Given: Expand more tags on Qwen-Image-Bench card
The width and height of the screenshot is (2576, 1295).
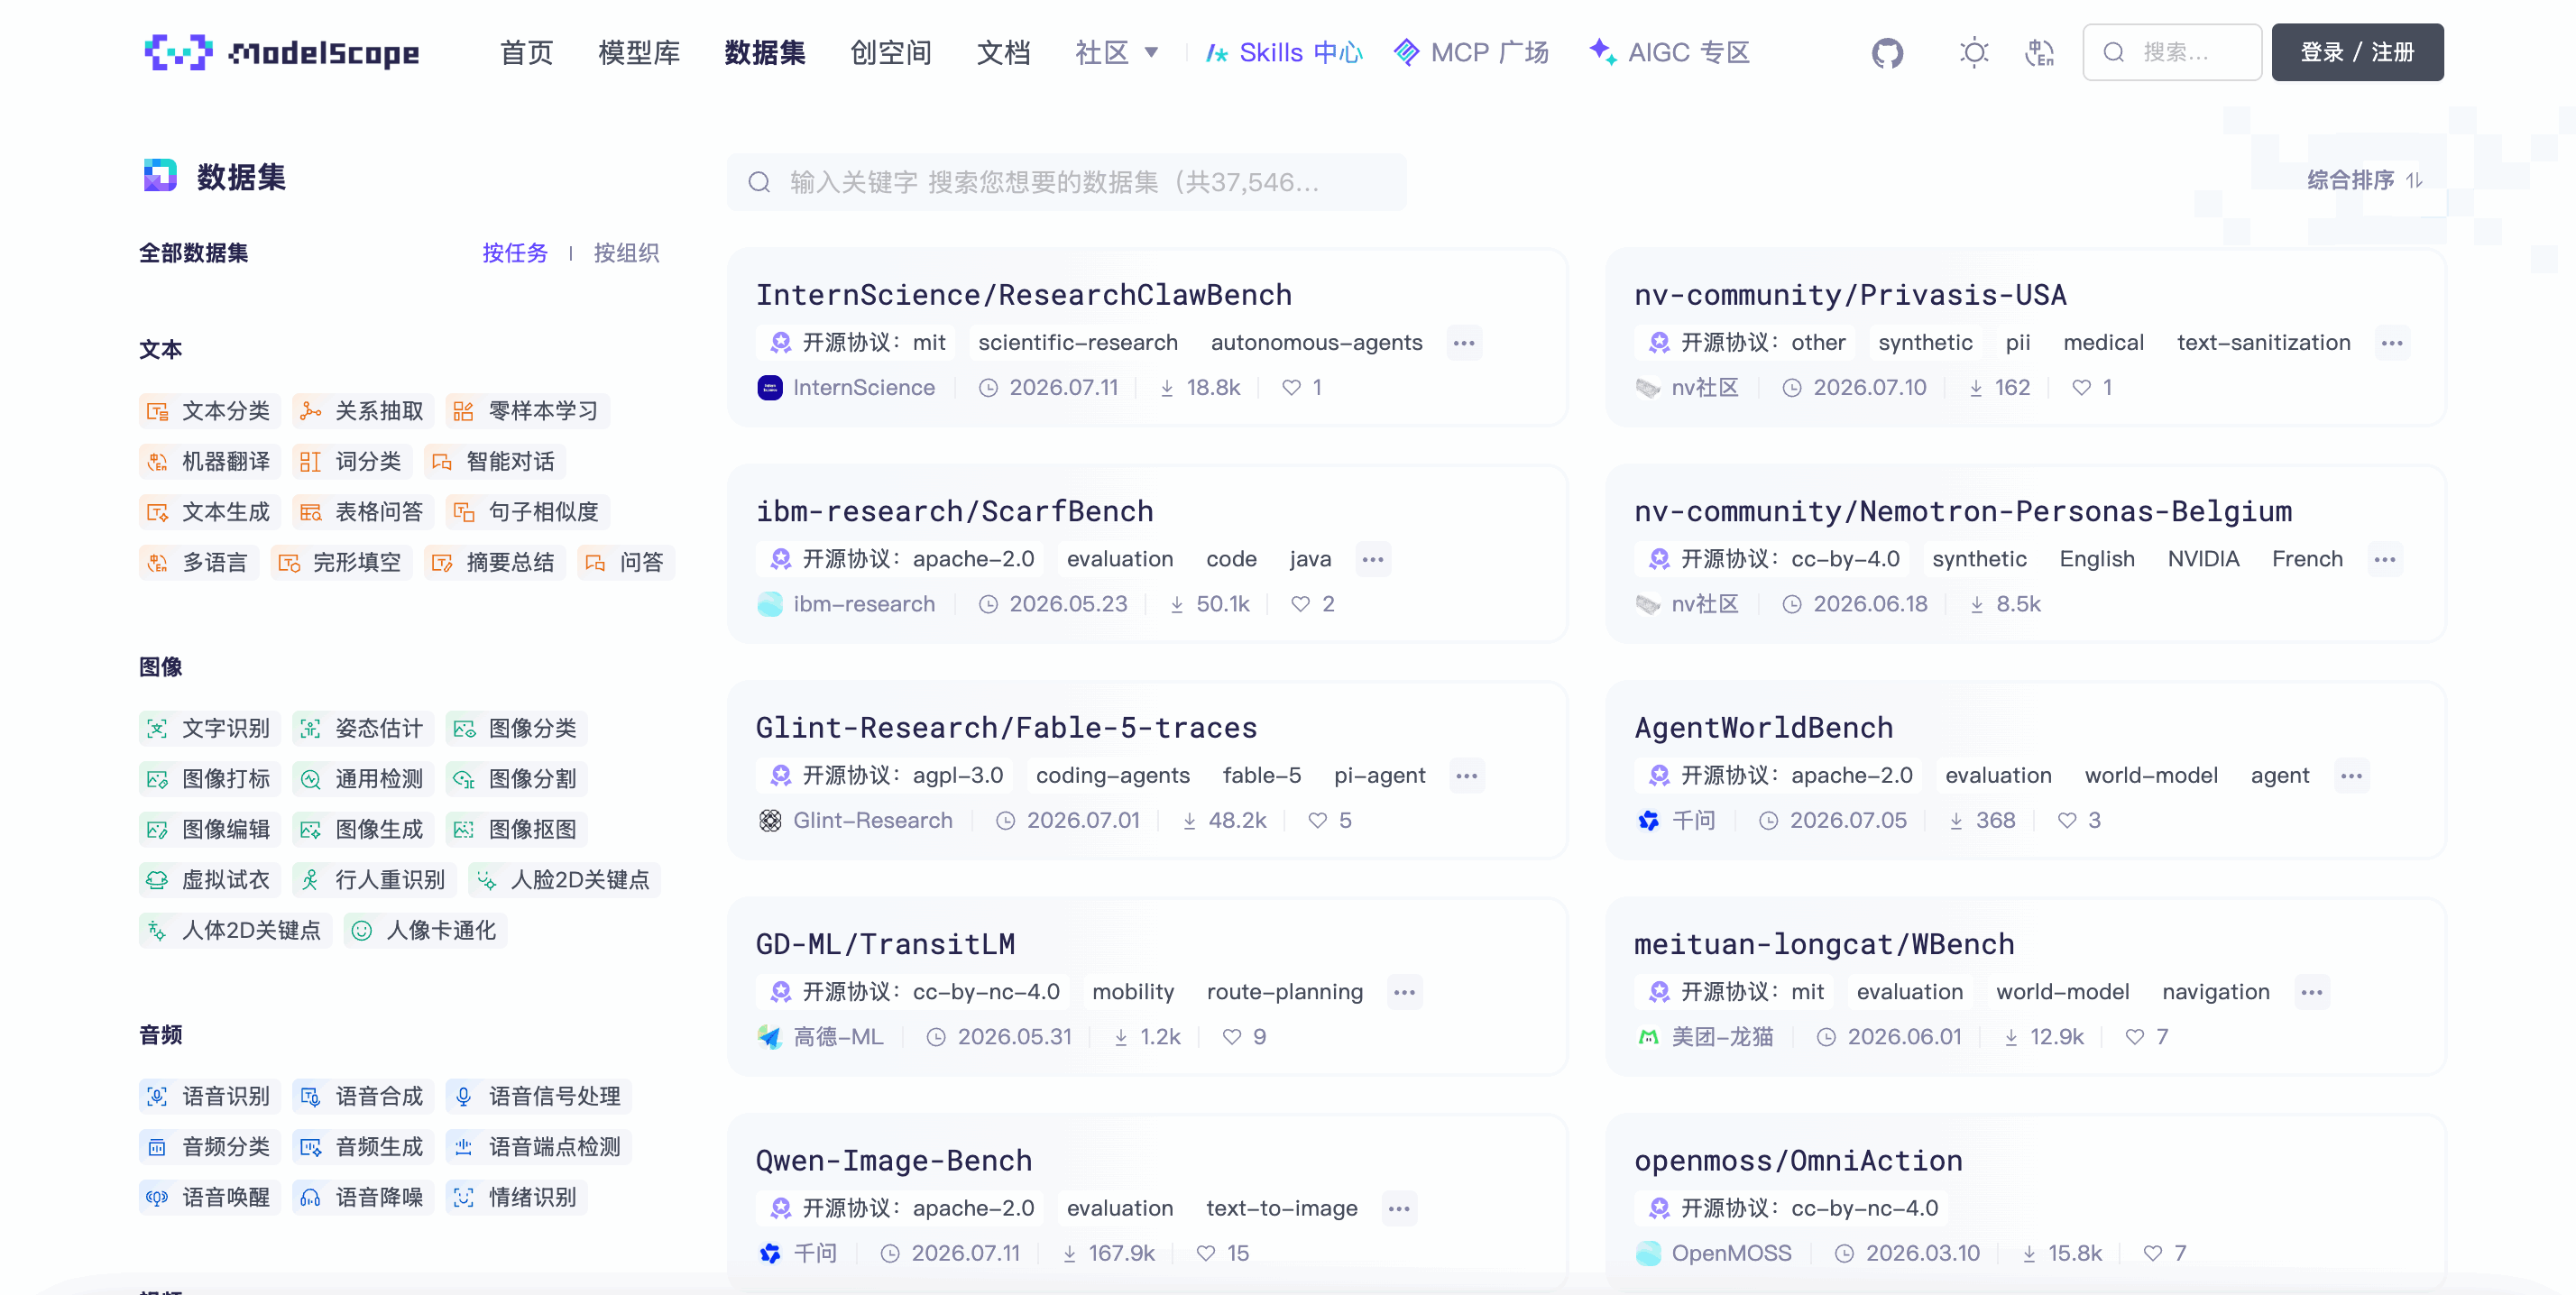Looking at the screenshot, I should [1399, 1209].
